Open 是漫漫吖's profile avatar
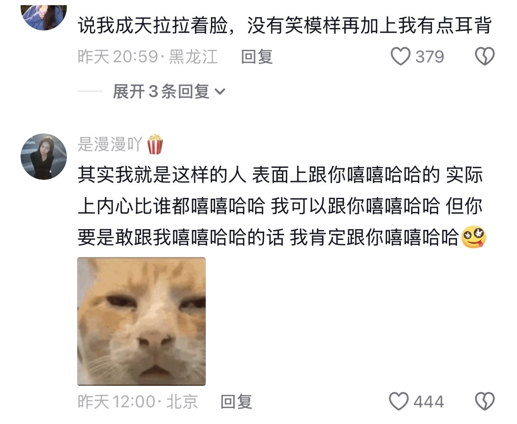This screenshot has height=424, width=517. pos(44,156)
